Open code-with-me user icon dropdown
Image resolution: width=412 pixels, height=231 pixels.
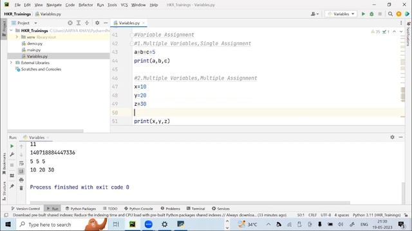point(315,14)
